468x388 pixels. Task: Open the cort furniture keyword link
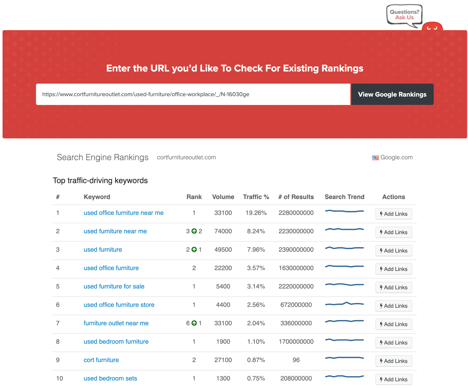pos(101,360)
